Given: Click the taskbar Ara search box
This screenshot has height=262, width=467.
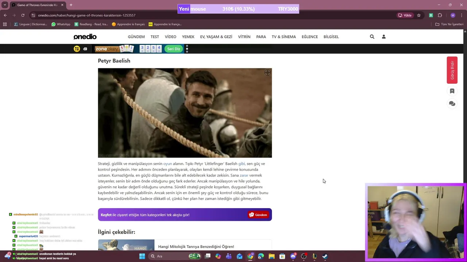Looking at the screenshot, I should (x=176, y=256).
